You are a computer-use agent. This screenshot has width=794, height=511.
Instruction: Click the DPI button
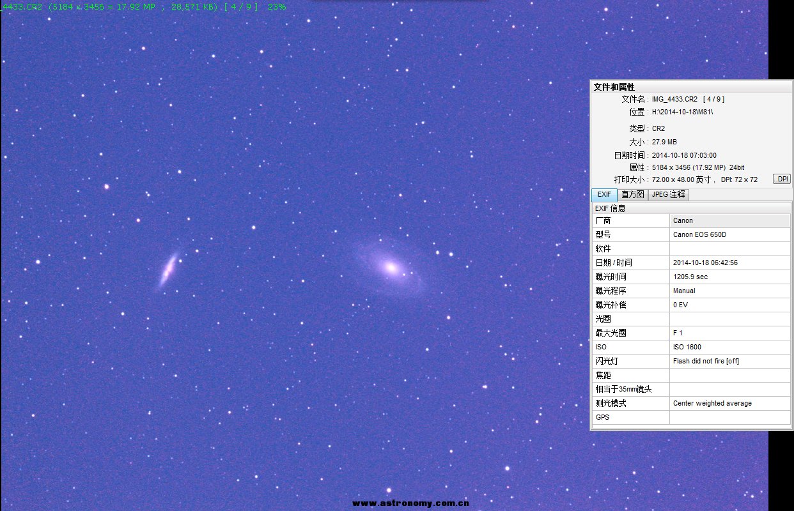(x=782, y=179)
